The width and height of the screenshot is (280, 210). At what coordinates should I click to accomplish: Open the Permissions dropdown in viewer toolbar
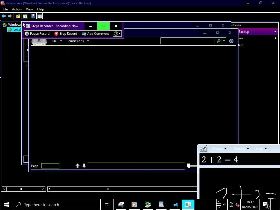[x=78, y=41]
